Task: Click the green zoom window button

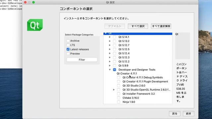Action: (x=33, y=2)
